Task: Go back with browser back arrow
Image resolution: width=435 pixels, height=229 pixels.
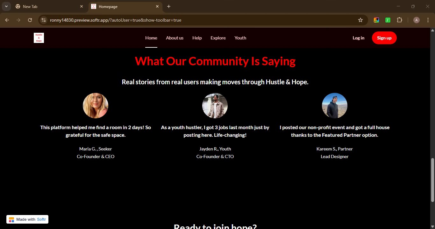Action: pos(7,20)
